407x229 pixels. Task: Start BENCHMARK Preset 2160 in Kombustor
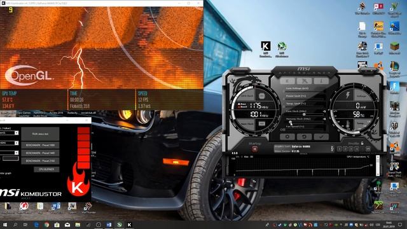[40, 161]
